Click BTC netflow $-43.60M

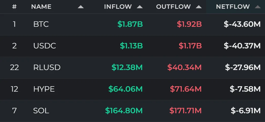(x=242, y=24)
